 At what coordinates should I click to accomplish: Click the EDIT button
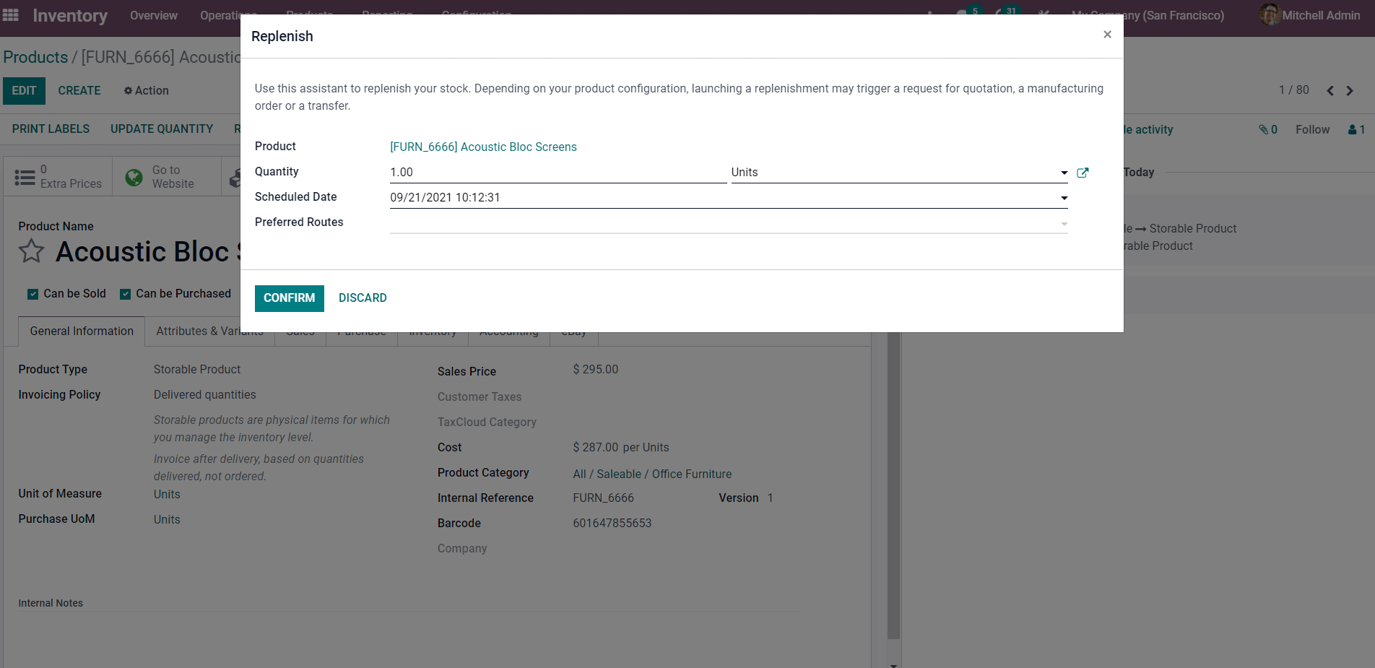click(x=24, y=90)
